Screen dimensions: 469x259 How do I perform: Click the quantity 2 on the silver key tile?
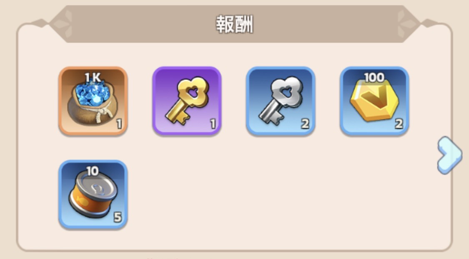305,123
